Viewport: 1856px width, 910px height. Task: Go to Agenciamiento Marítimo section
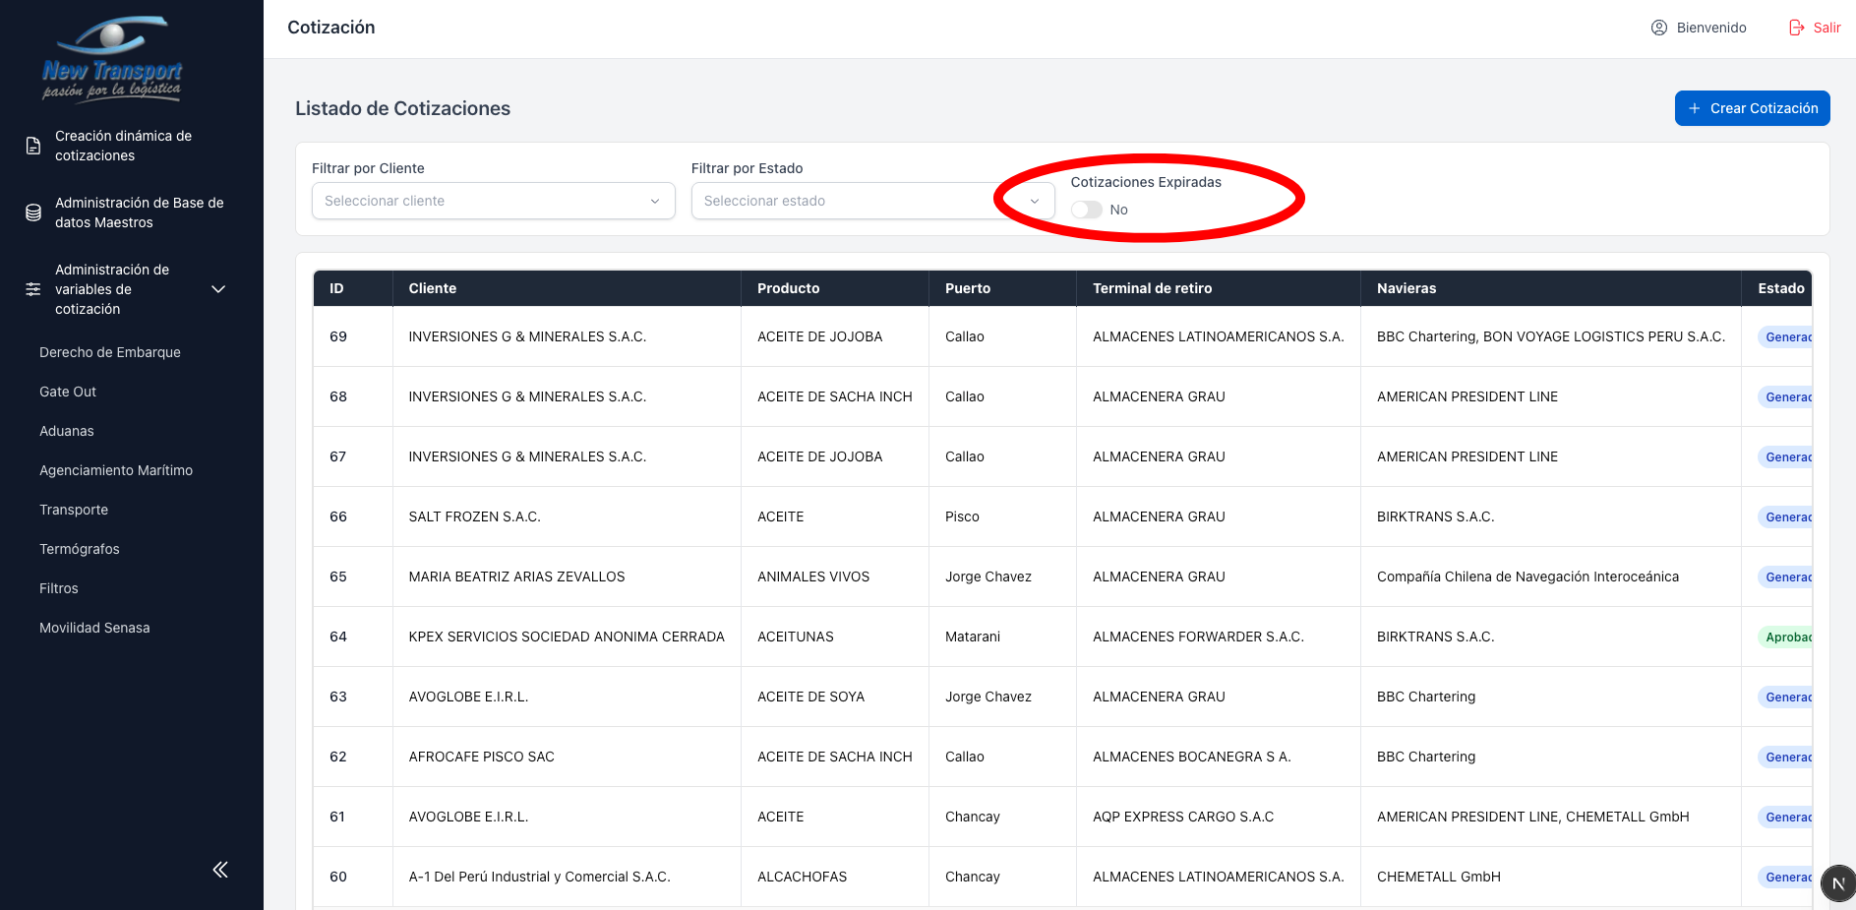[116, 470]
